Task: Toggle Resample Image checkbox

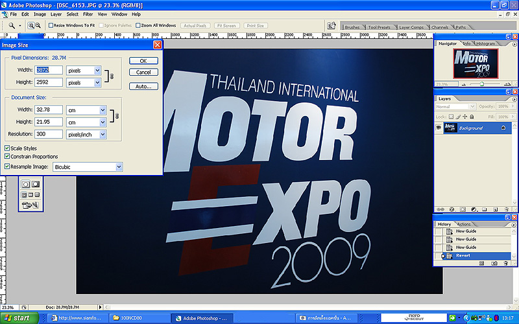Action: tap(7, 167)
